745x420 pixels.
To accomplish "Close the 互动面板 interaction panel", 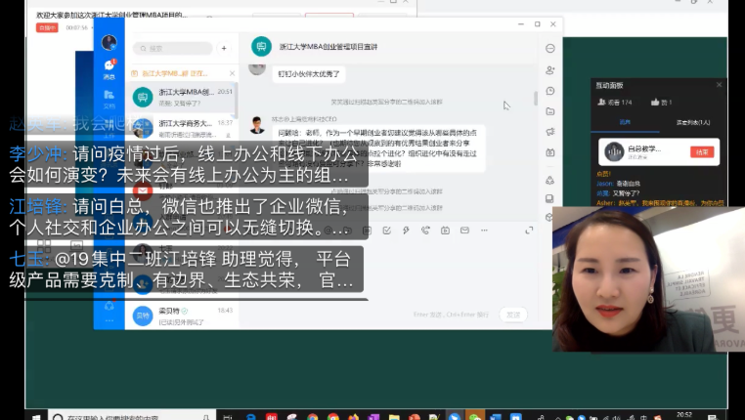I will (x=719, y=84).
